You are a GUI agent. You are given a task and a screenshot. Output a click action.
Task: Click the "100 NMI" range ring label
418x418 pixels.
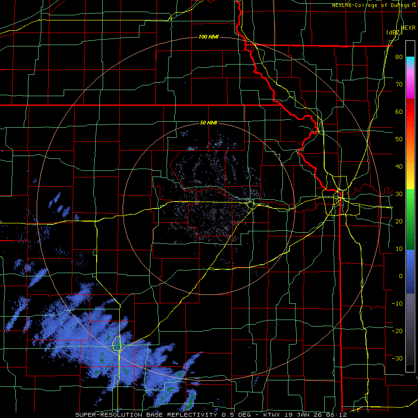tap(209, 37)
